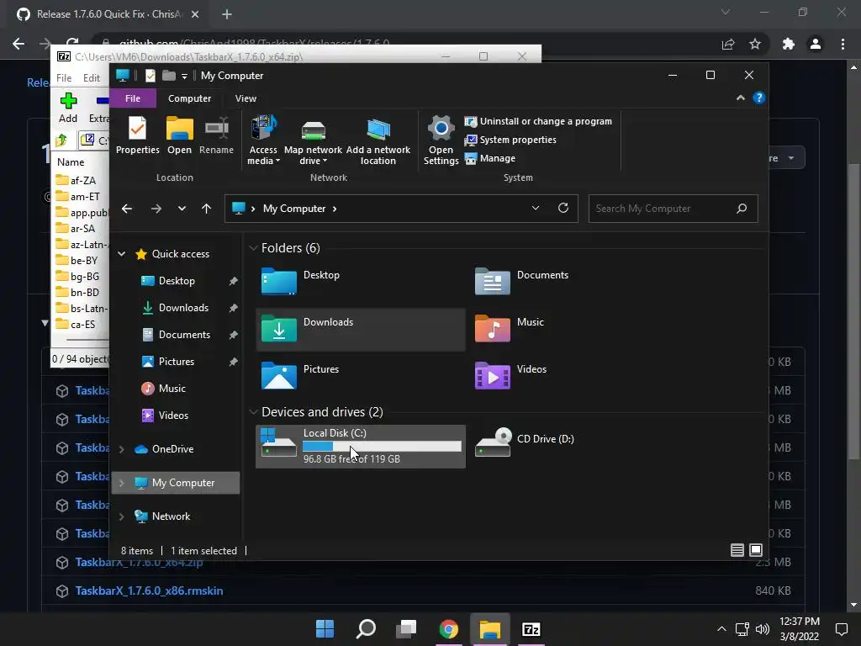Select Desktop in the navigation pane
This screenshot has height=646, width=861.
pos(177,281)
